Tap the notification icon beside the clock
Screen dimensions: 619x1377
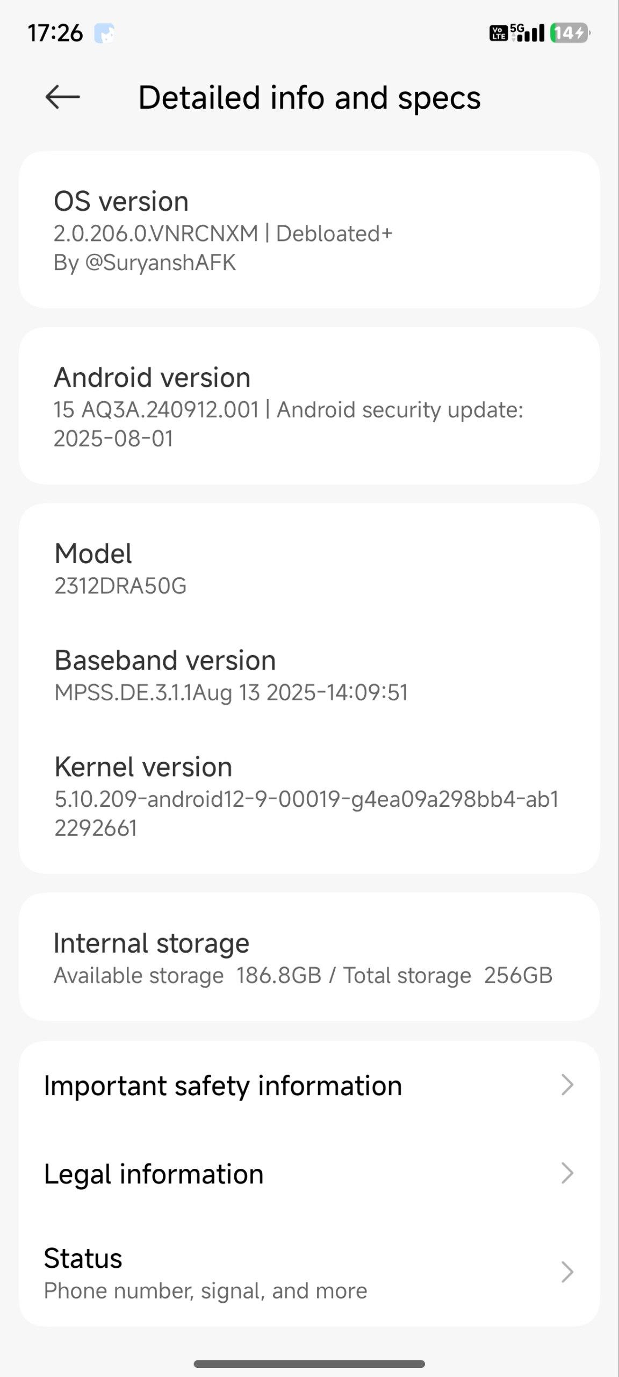pyautogui.click(x=104, y=33)
